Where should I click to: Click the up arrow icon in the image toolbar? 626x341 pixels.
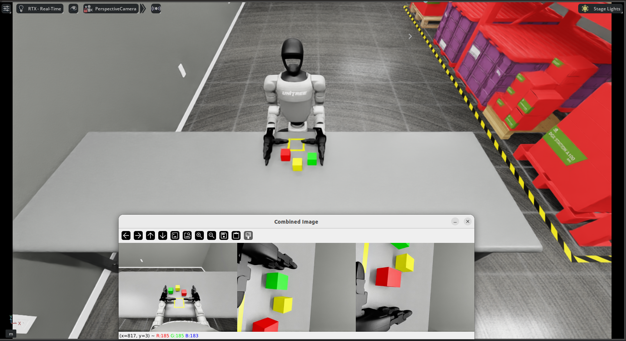tap(150, 235)
